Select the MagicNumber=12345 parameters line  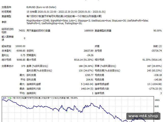pyautogui.click(x=87, y=21)
